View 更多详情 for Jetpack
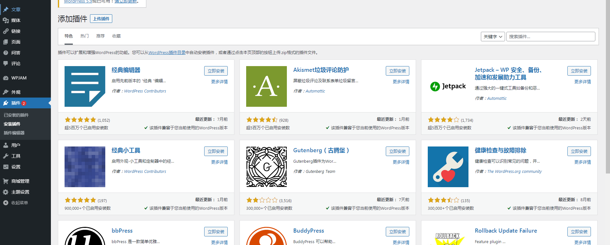This screenshot has height=245, width=610. coord(583,82)
